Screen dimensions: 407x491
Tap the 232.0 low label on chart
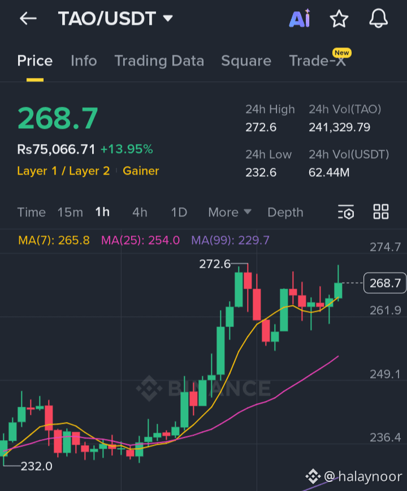pos(36,466)
